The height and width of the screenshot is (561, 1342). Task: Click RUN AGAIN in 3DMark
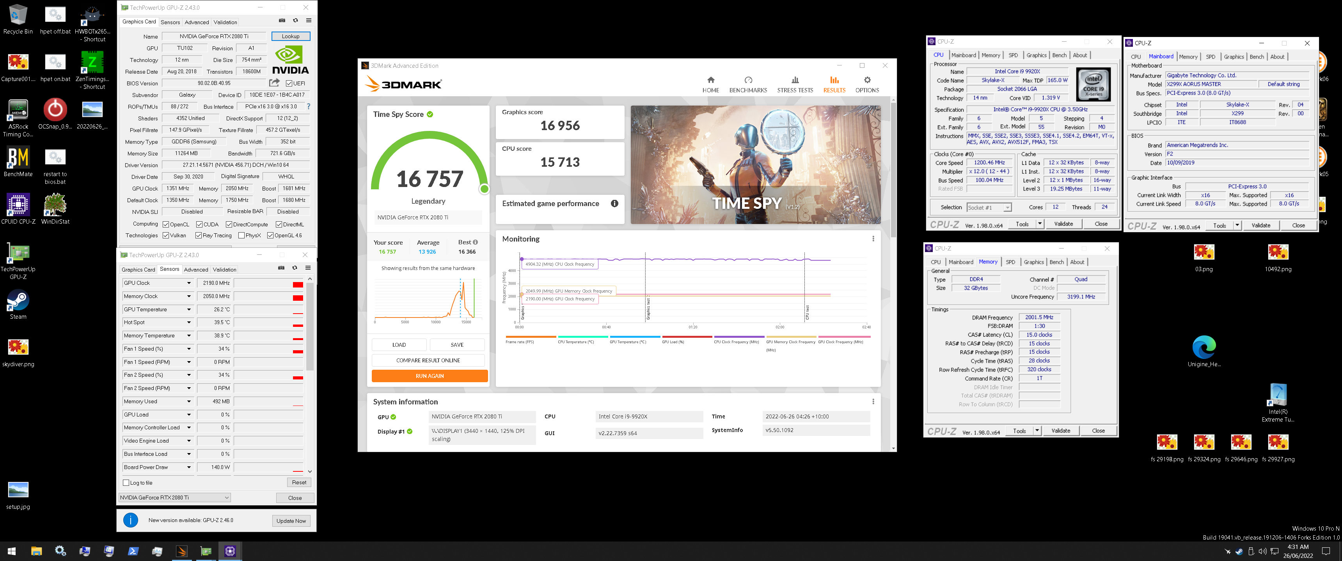[430, 376]
